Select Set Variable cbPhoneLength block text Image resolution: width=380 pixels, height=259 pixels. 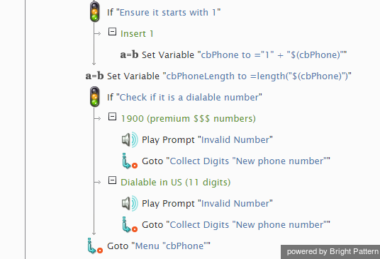pyautogui.click(x=229, y=76)
